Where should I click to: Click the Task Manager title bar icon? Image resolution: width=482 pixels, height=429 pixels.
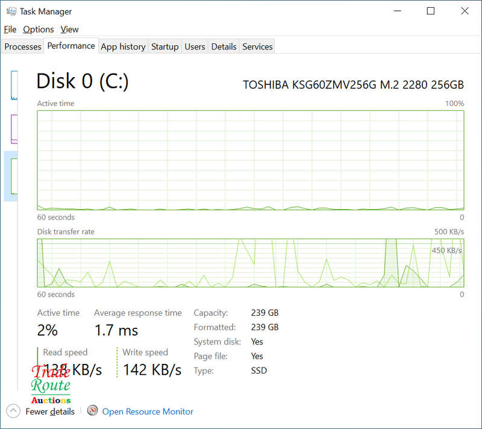point(10,11)
